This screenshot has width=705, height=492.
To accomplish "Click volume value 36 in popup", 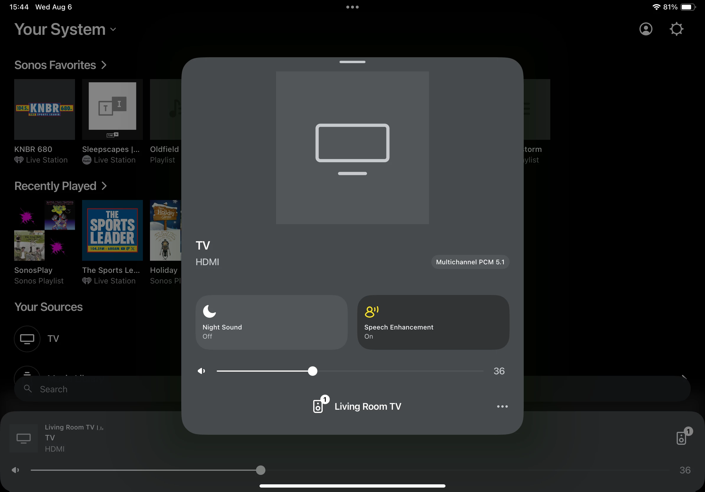I will pos(499,371).
